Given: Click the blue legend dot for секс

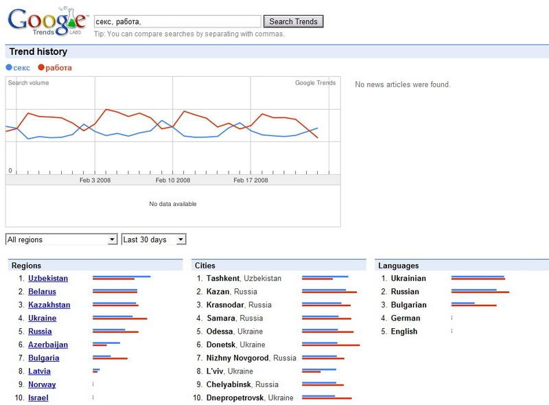Looking at the screenshot, I should [9, 67].
